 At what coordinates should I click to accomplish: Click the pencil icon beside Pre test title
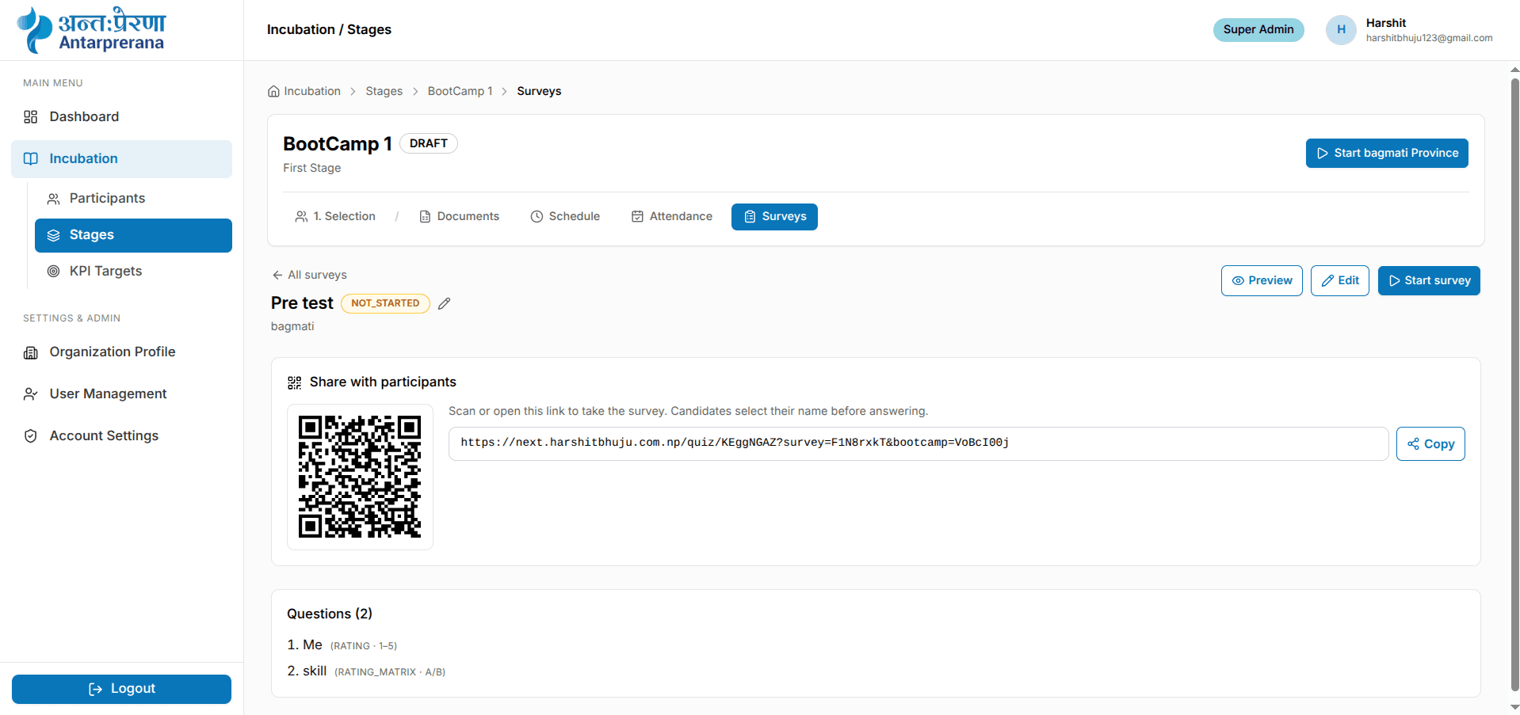(x=445, y=303)
